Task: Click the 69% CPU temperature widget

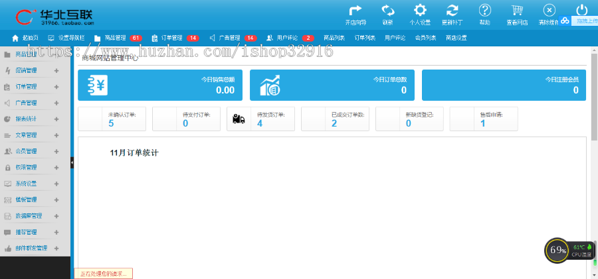Action: pyautogui.click(x=569, y=250)
